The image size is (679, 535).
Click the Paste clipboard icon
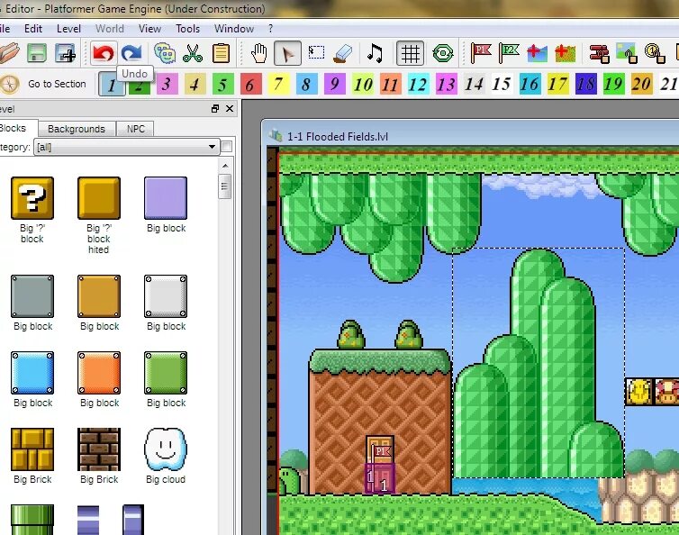coord(221,53)
